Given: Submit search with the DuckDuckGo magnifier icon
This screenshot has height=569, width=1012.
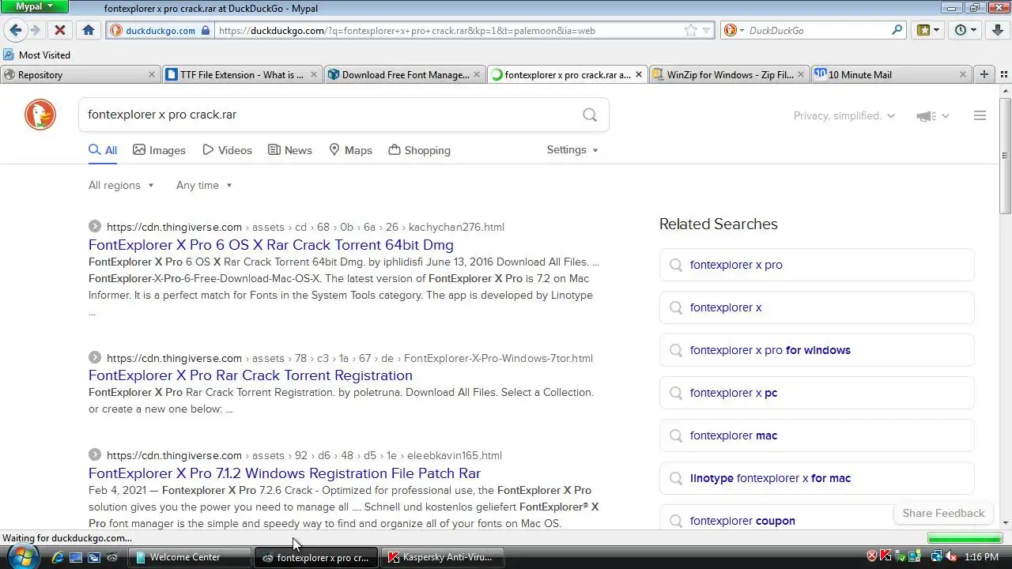Looking at the screenshot, I should 590,115.
